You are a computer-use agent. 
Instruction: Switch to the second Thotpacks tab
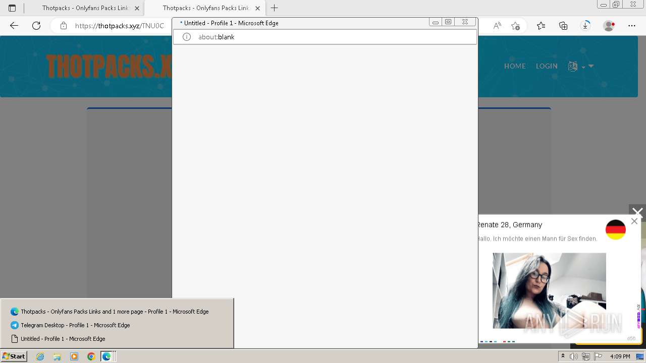tap(204, 8)
